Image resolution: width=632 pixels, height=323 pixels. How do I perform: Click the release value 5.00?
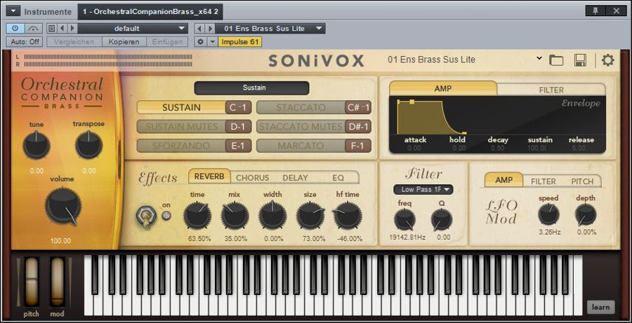pyautogui.click(x=579, y=148)
